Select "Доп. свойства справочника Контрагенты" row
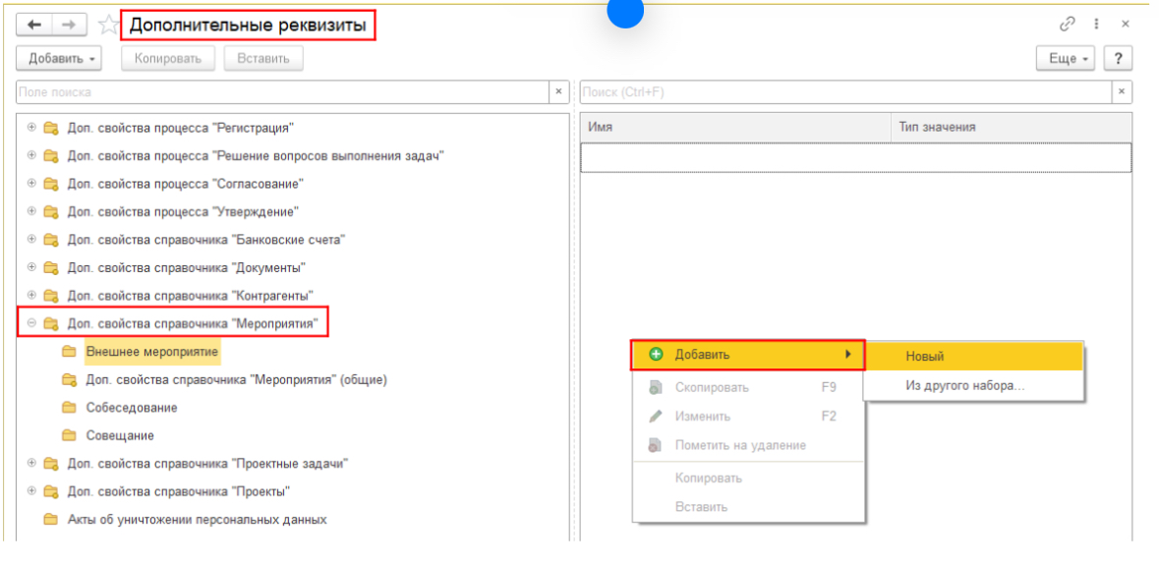This screenshot has height=564, width=1159. tap(191, 296)
